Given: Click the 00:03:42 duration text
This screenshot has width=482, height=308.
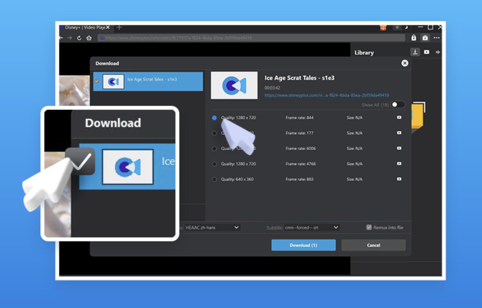Looking at the screenshot, I should (x=272, y=88).
